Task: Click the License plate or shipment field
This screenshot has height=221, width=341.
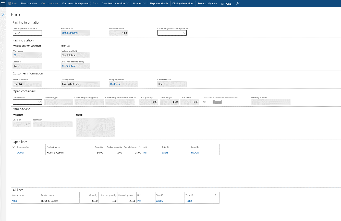Action: (x=27, y=33)
